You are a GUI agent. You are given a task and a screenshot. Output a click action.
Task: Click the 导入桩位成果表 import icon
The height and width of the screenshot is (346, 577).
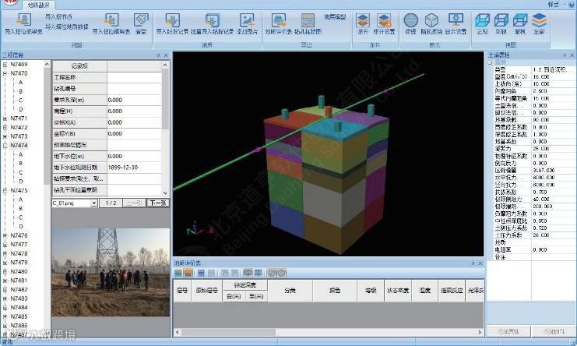(x=111, y=19)
